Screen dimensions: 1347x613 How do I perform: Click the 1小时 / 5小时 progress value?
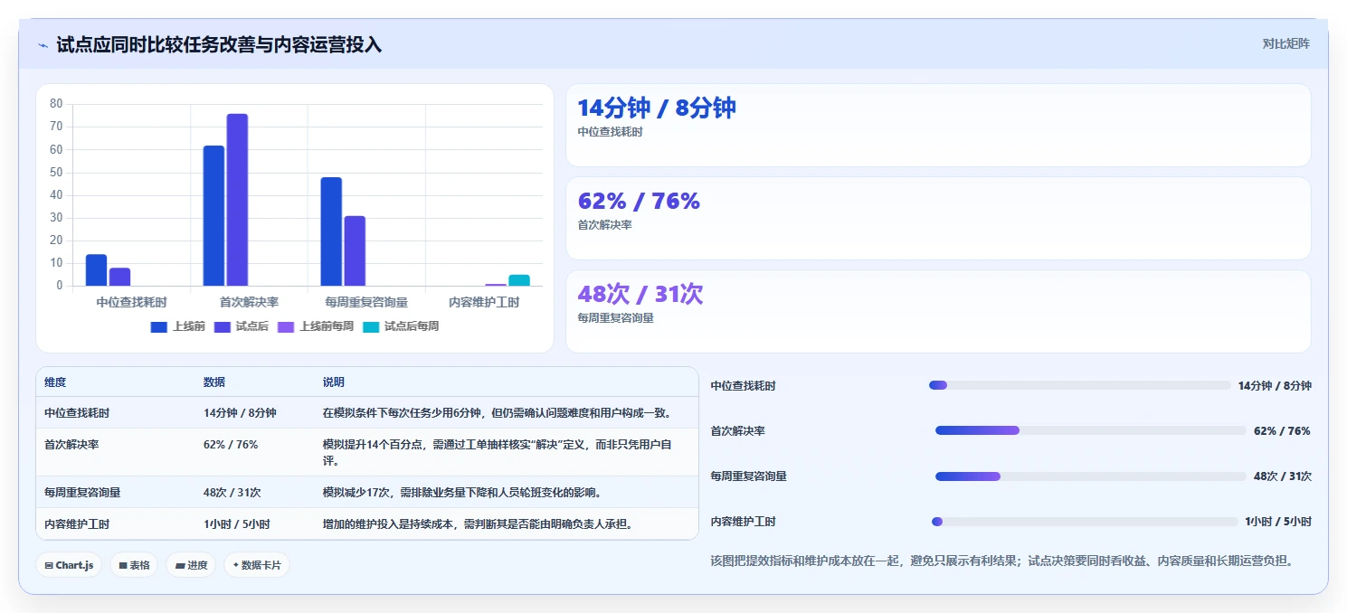coord(1277,522)
